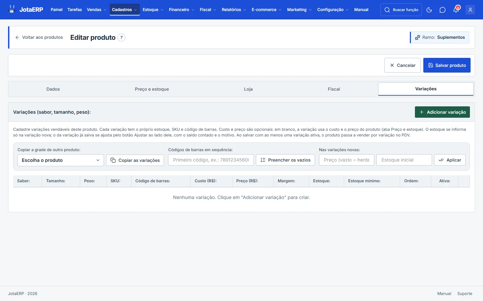This screenshot has width=483, height=301.
Task: Focus the Preço (vazio = herda) field
Action: (346, 160)
